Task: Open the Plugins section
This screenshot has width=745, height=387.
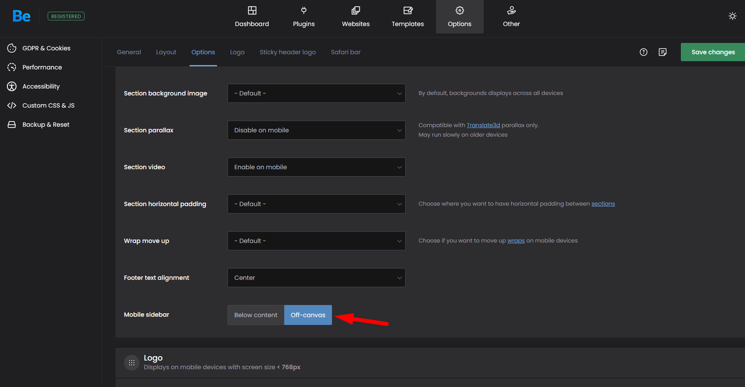Action: point(304,16)
